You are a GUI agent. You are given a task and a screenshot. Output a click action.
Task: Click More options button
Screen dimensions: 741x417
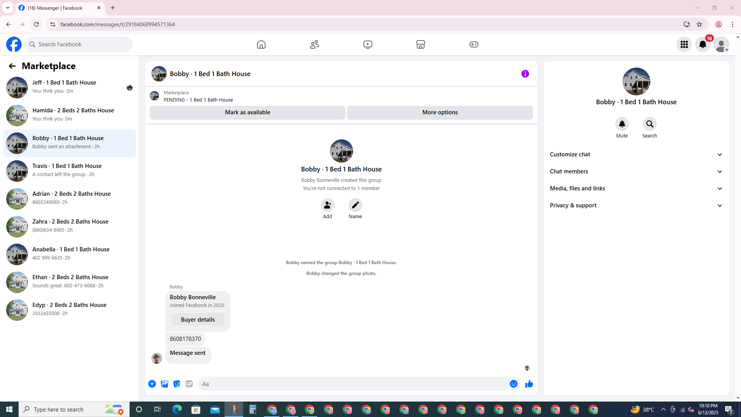pyautogui.click(x=440, y=112)
